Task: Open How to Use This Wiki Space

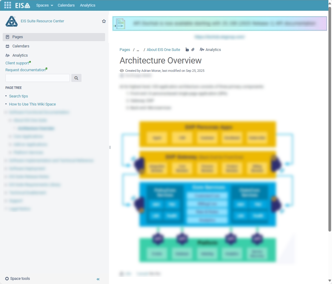Action: (33, 104)
